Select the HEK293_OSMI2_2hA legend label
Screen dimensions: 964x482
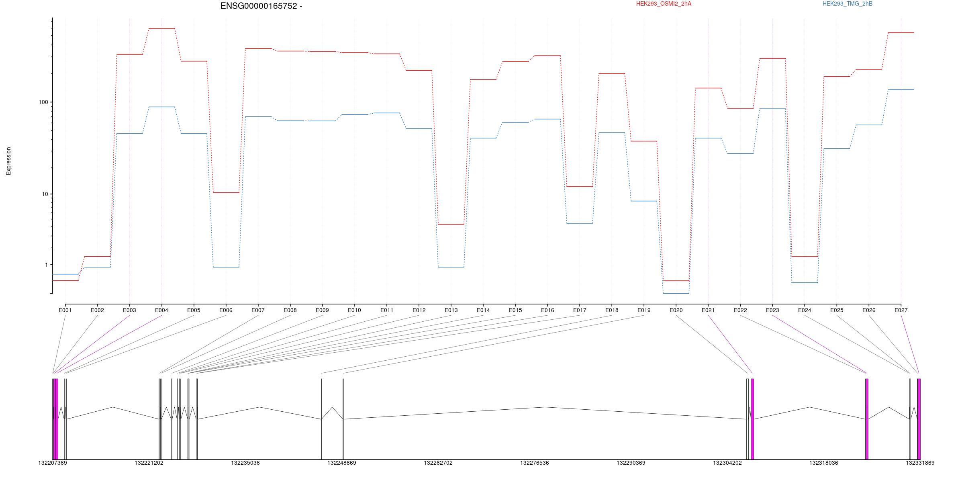pos(664,4)
